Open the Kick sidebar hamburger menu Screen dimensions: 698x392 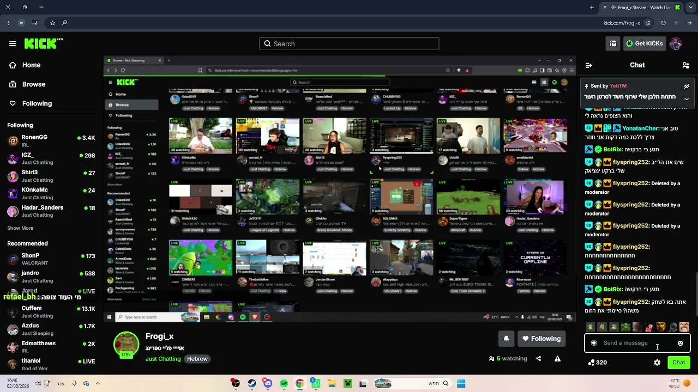13,44
